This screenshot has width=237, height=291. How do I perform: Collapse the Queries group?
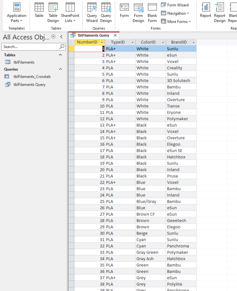point(60,69)
